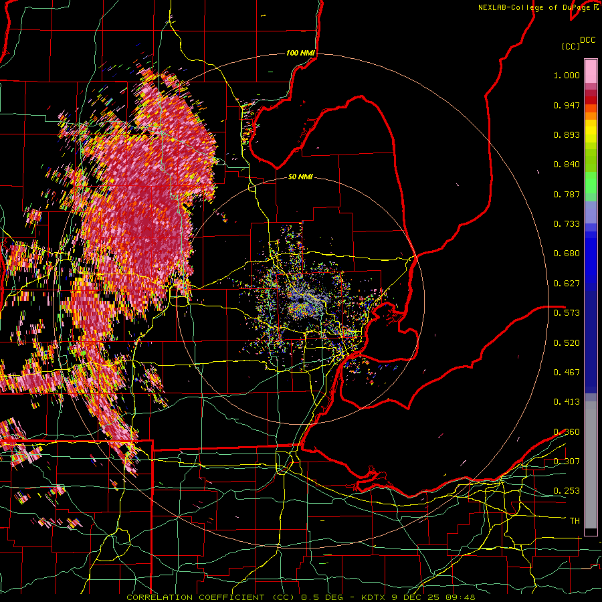Click the 50 NMI range ring label
602x602 pixels.
coord(300,177)
